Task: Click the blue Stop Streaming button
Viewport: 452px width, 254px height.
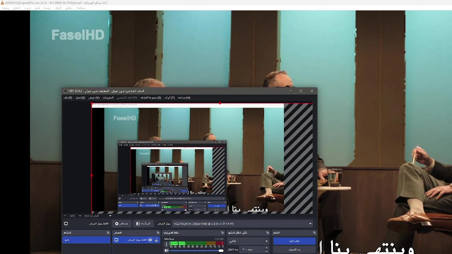Action: 294,241
